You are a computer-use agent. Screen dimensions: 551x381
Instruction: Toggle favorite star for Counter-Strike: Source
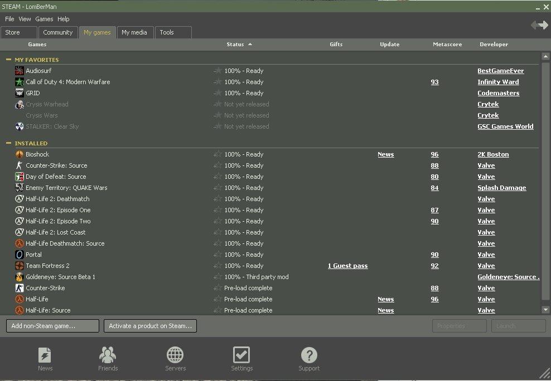[x=217, y=165]
